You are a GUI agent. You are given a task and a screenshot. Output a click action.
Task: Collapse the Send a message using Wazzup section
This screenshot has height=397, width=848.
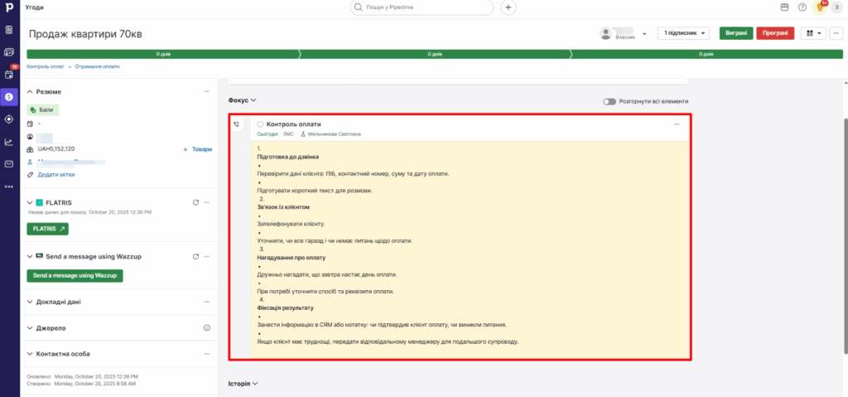30,256
